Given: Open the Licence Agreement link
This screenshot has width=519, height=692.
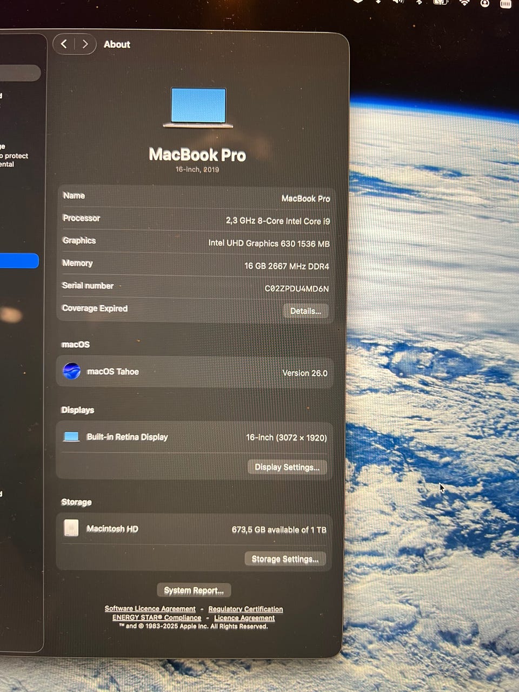Looking at the screenshot, I should click(244, 618).
